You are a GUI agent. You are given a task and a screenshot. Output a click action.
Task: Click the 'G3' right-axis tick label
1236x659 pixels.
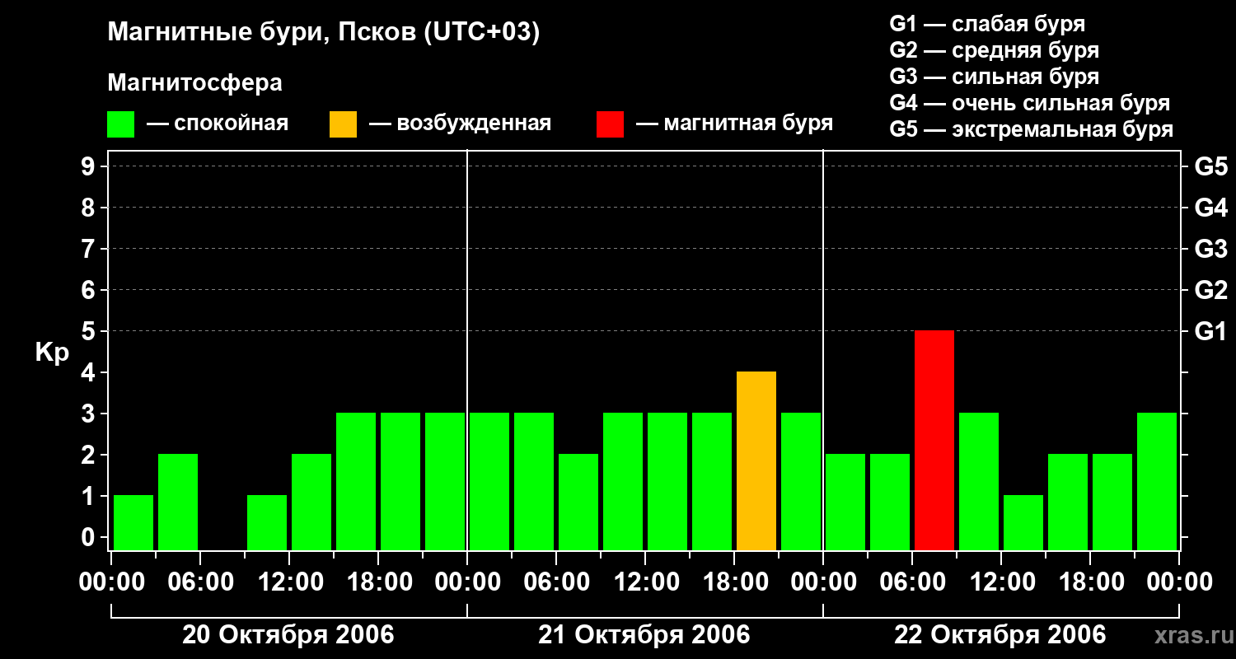[1210, 249]
